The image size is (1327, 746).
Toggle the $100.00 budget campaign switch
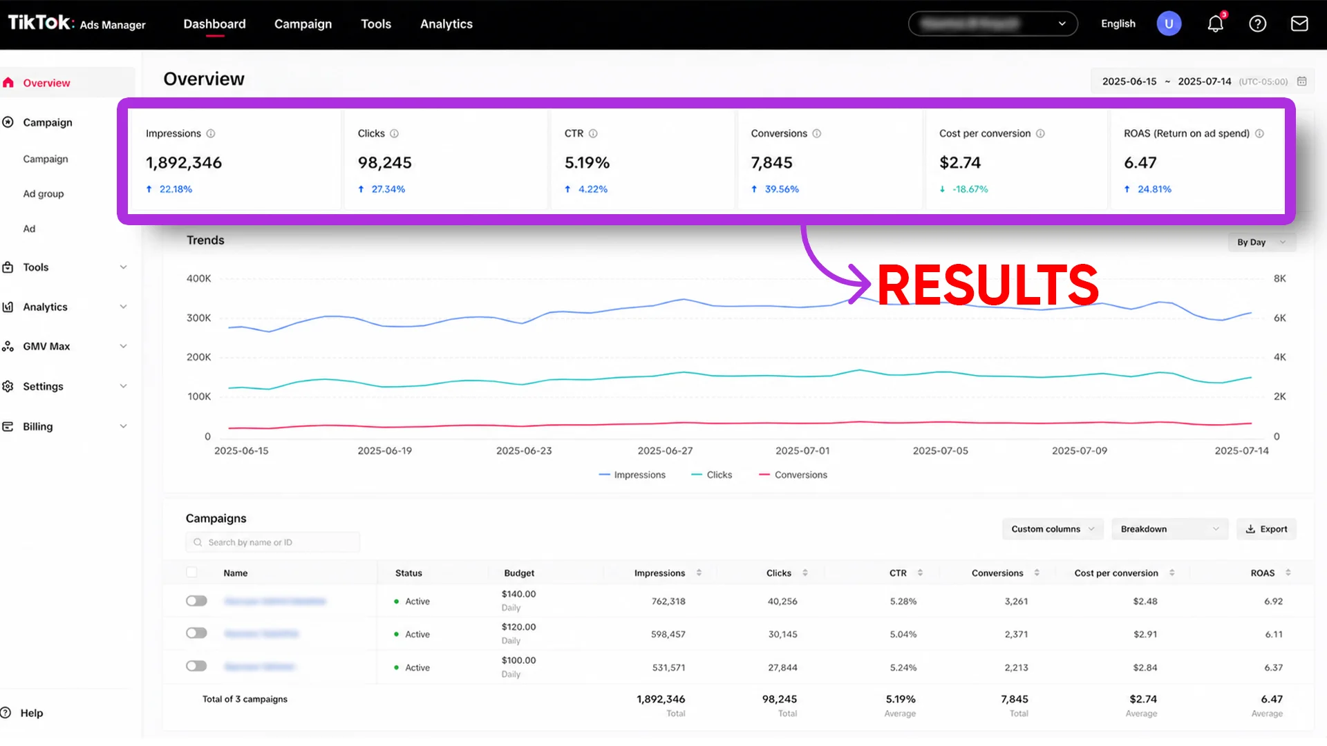click(196, 667)
